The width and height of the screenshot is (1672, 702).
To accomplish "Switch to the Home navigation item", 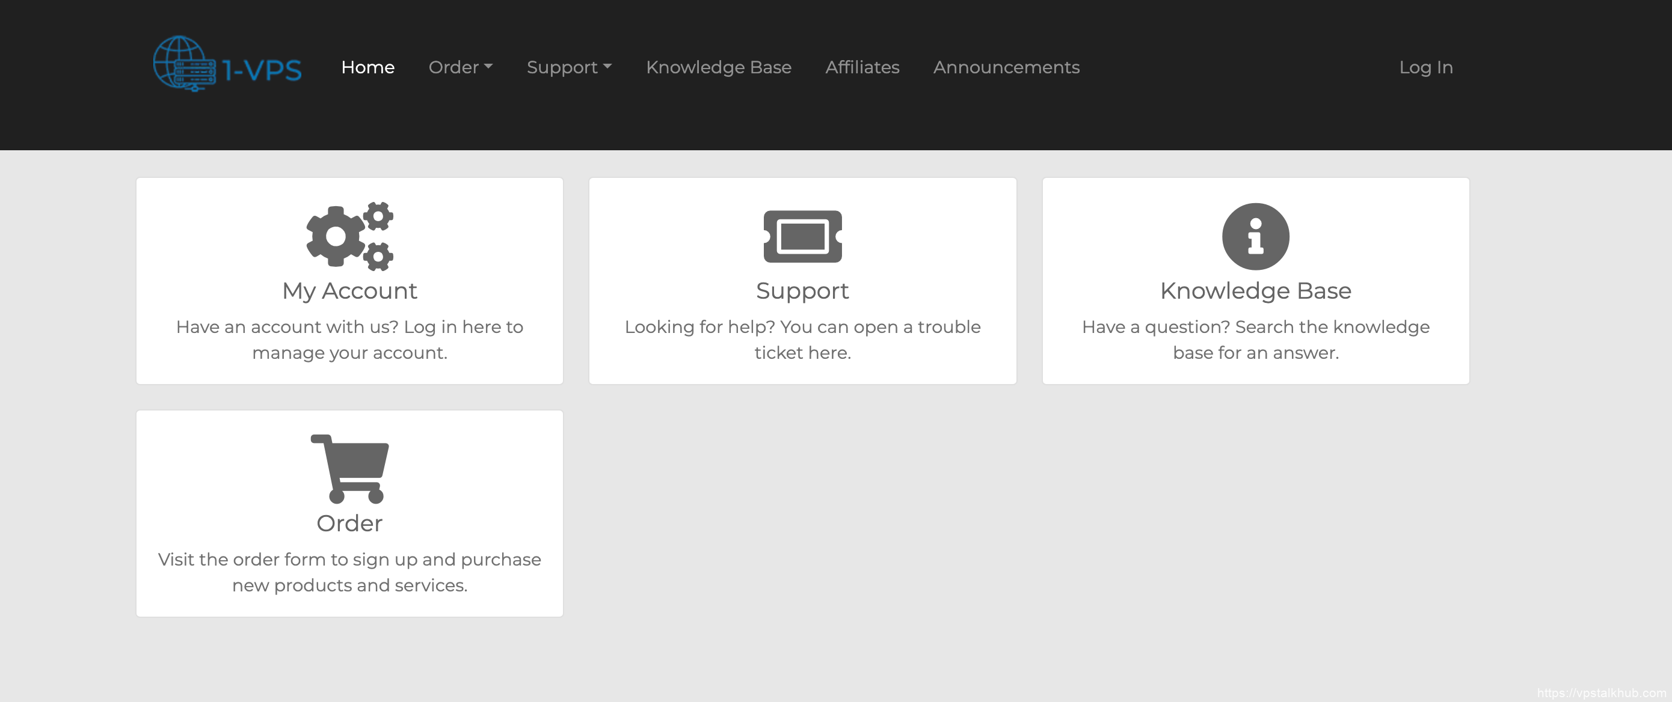I will tap(368, 67).
